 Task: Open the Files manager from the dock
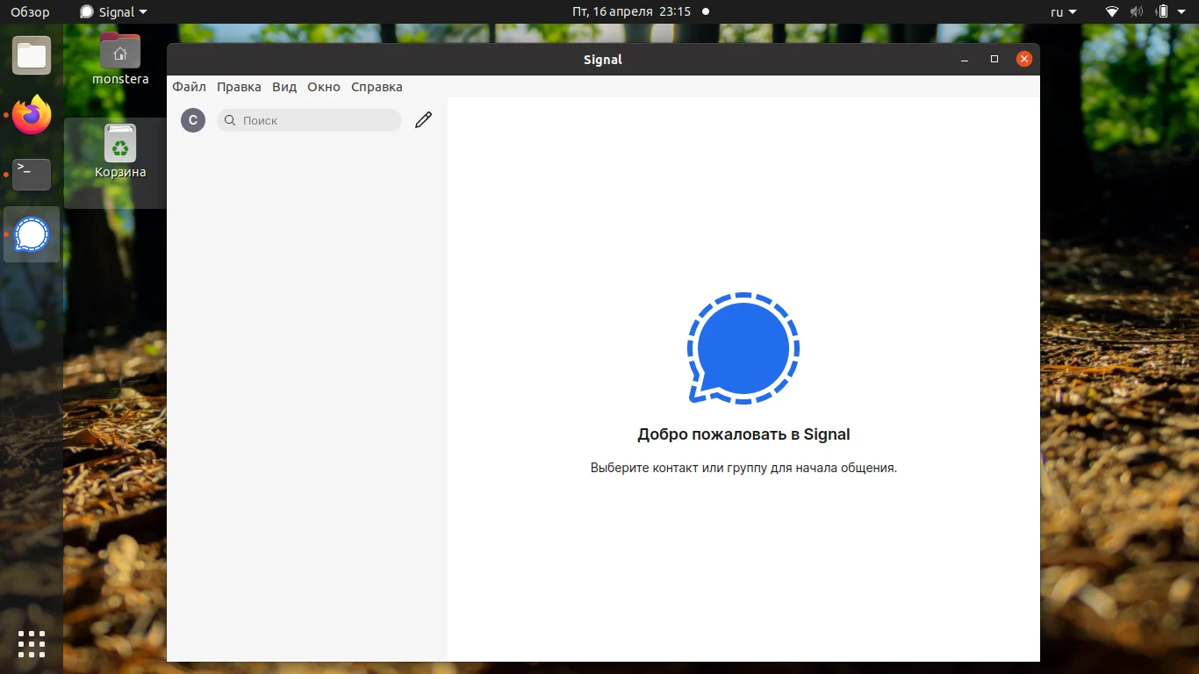coord(32,55)
